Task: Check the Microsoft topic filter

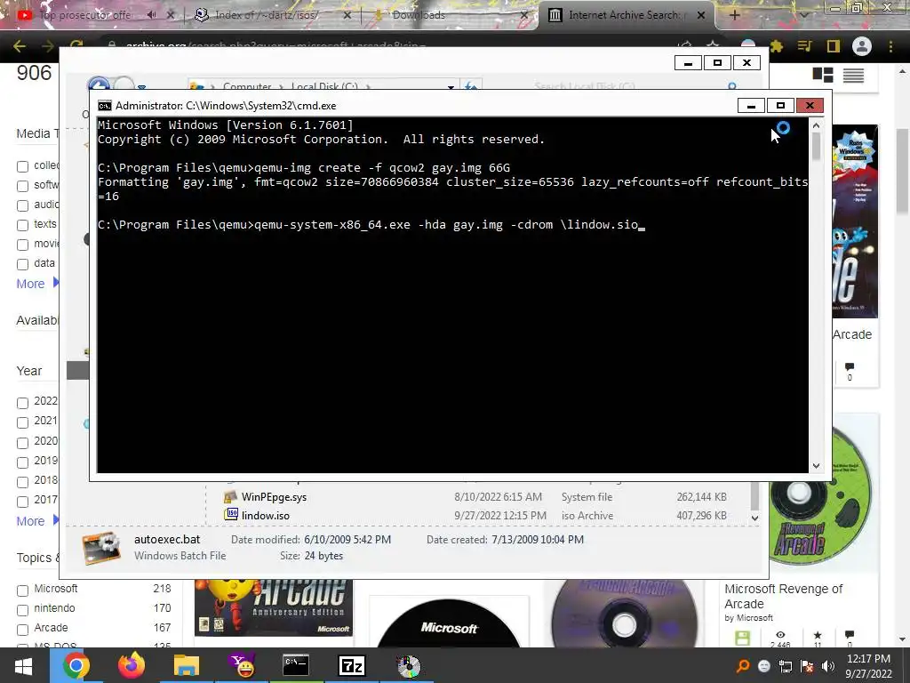Action: tap(22, 591)
